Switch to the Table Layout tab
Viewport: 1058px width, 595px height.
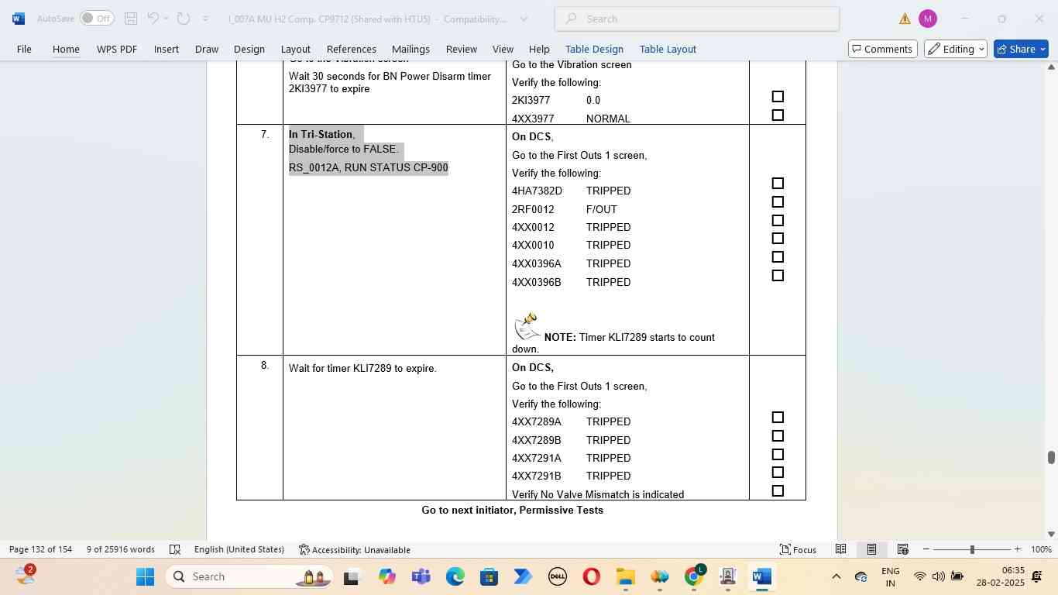668,49
